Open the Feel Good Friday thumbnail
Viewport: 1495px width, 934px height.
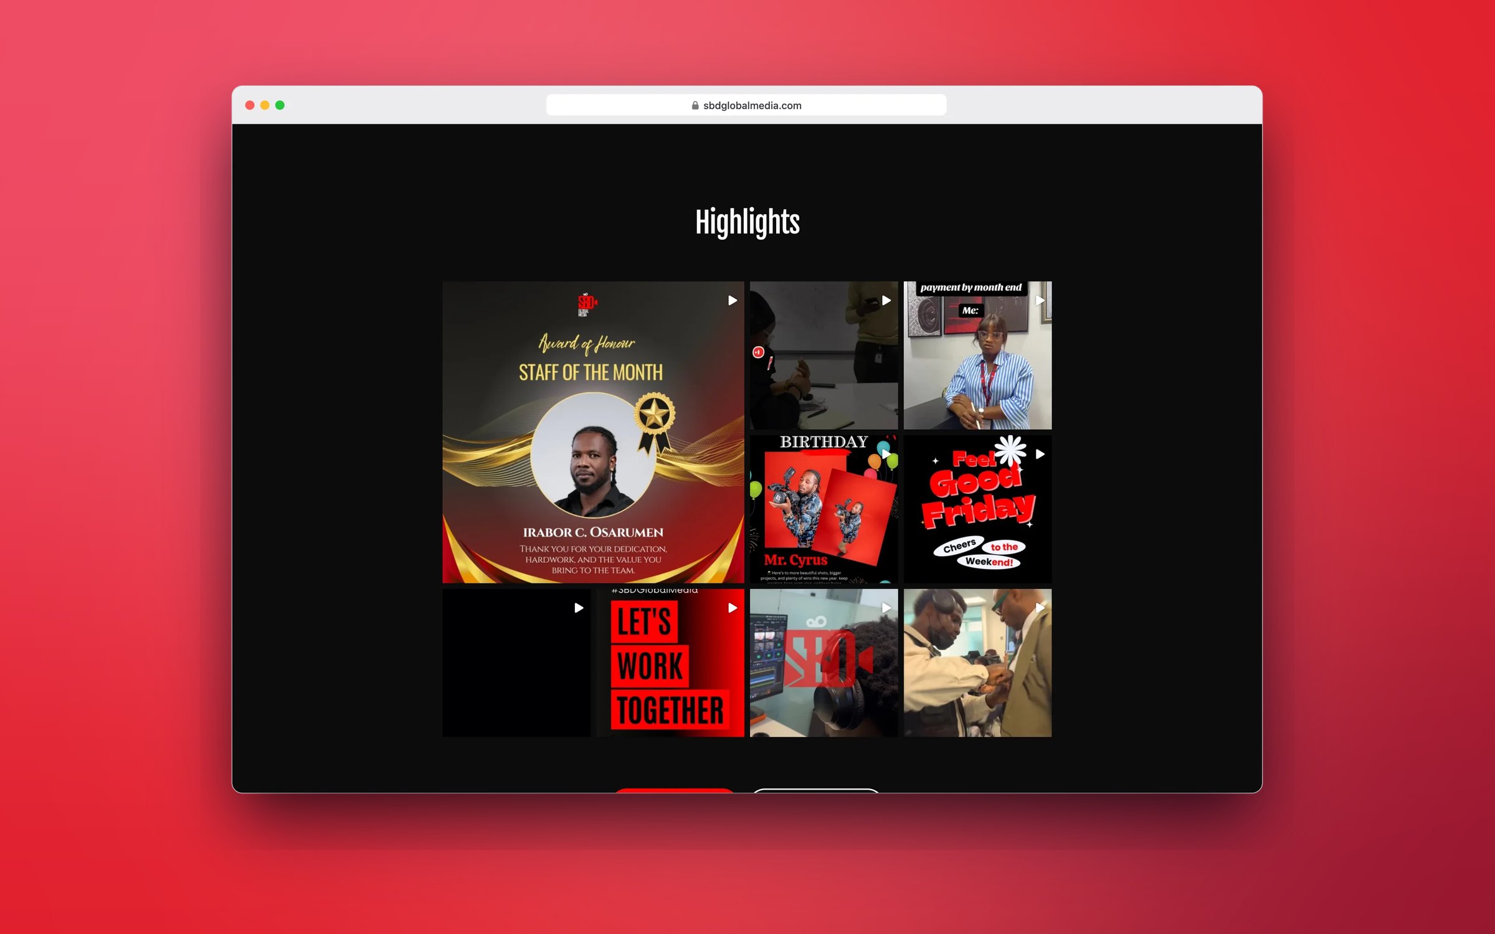click(977, 509)
